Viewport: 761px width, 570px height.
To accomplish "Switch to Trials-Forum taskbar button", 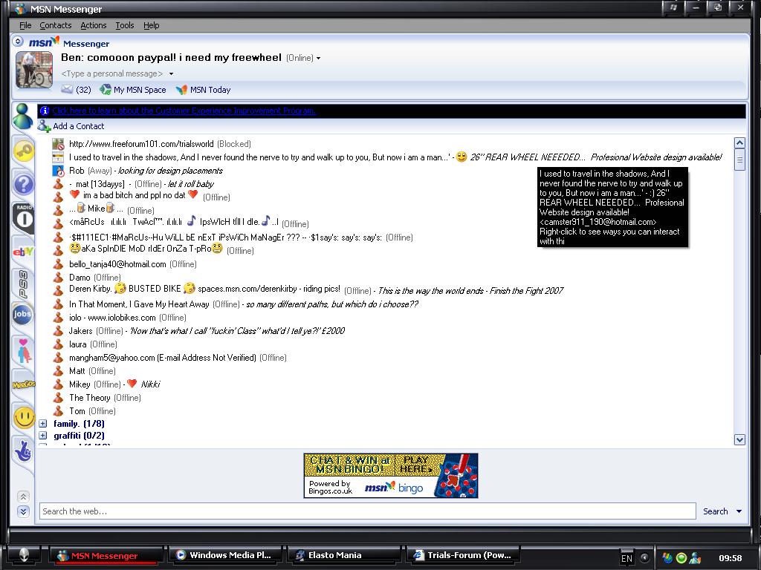I will (462, 555).
